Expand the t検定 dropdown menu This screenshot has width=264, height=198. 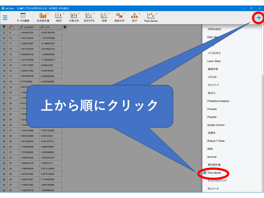coord(64,14)
